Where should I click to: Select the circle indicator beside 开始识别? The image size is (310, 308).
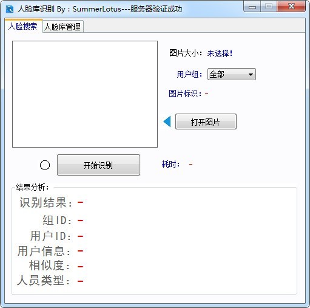coord(45,165)
